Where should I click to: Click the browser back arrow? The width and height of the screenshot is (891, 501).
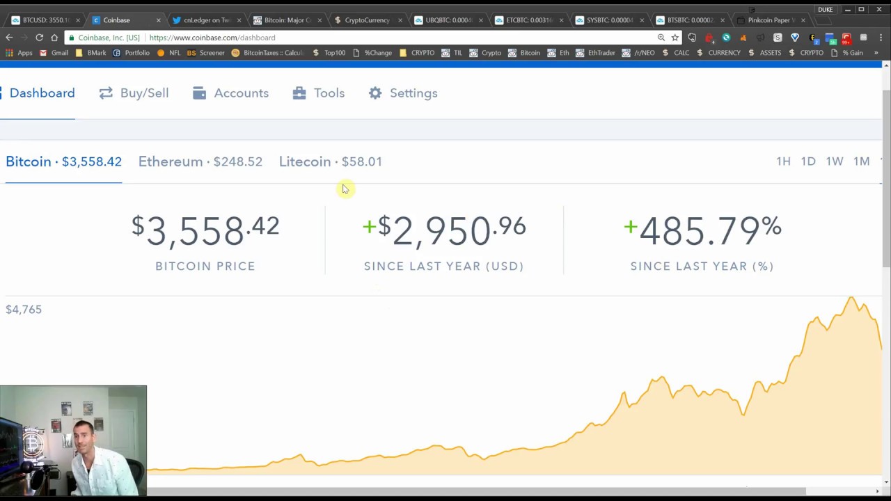coord(9,38)
